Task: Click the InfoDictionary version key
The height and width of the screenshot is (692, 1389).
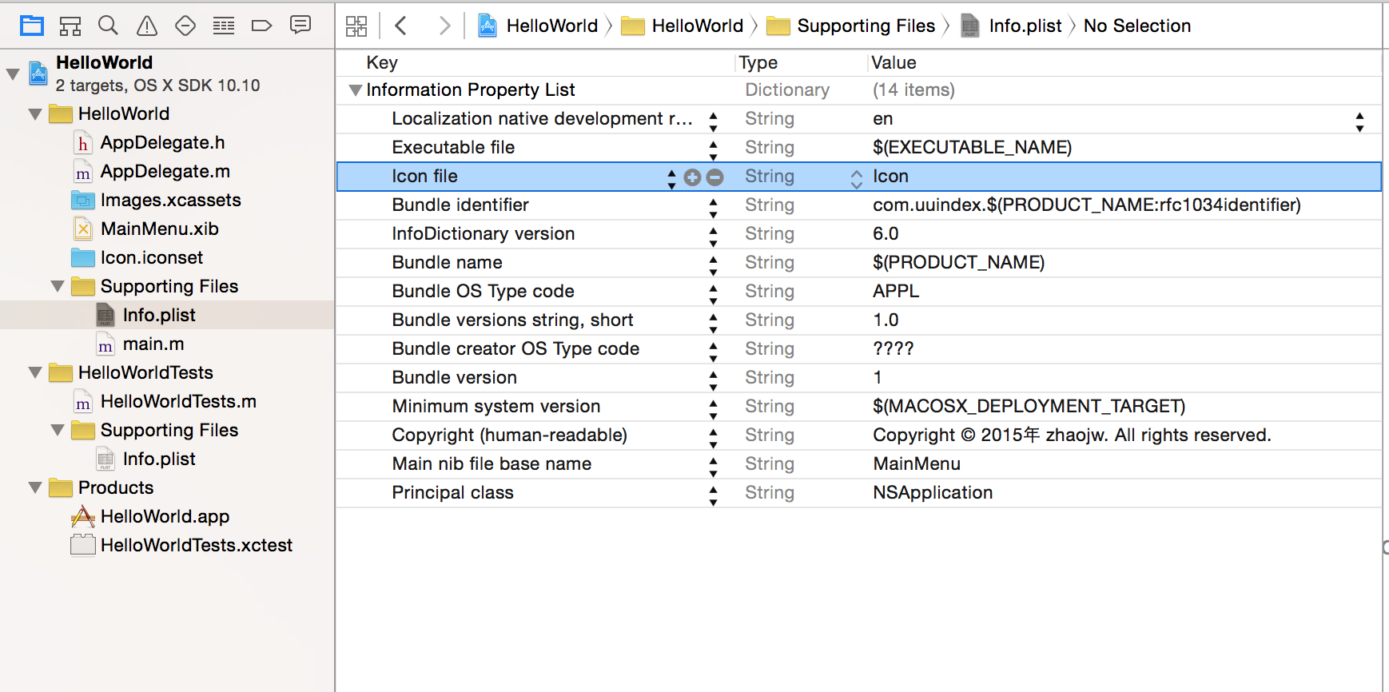Action: click(x=484, y=234)
